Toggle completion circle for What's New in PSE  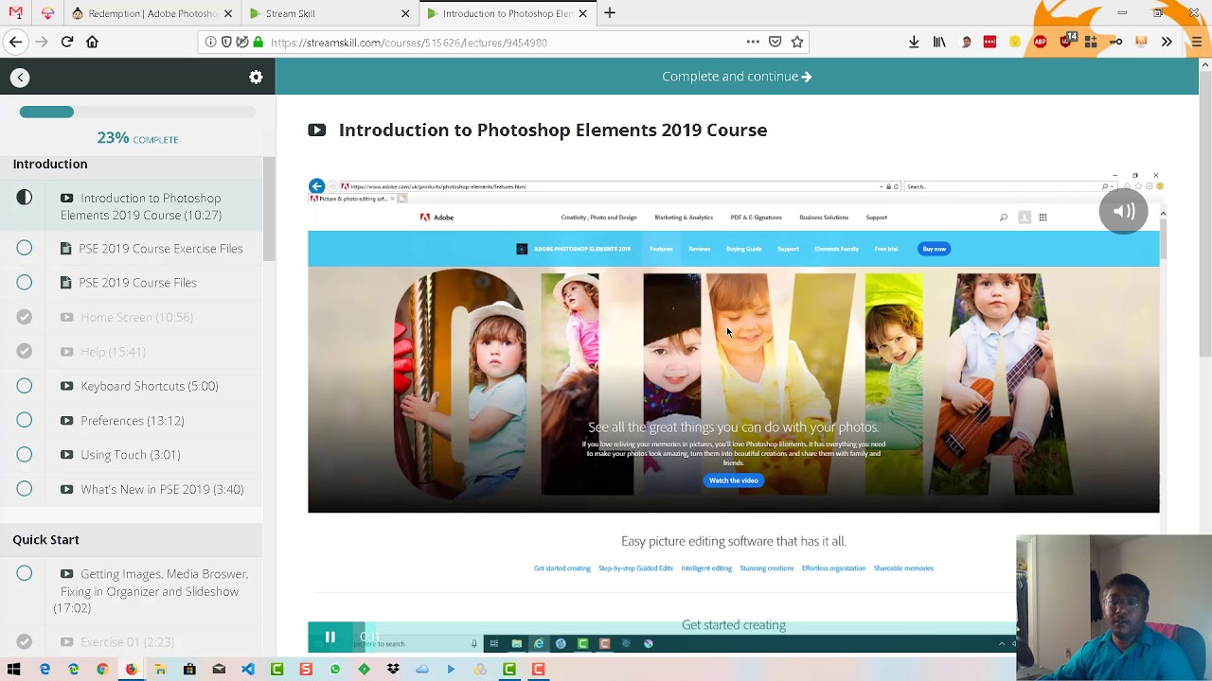[x=25, y=488]
